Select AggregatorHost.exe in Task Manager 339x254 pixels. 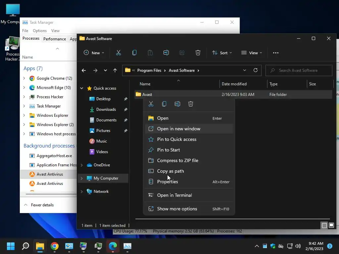point(49,156)
